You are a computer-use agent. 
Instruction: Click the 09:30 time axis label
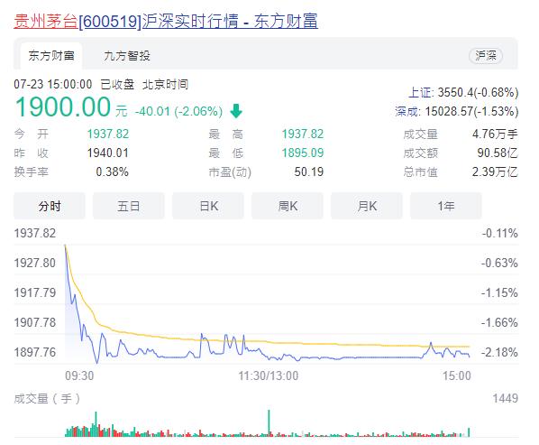point(79,375)
